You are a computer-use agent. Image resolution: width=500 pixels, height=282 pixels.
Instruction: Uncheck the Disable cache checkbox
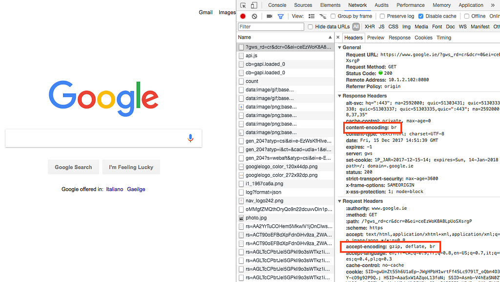click(x=420, y=16)
